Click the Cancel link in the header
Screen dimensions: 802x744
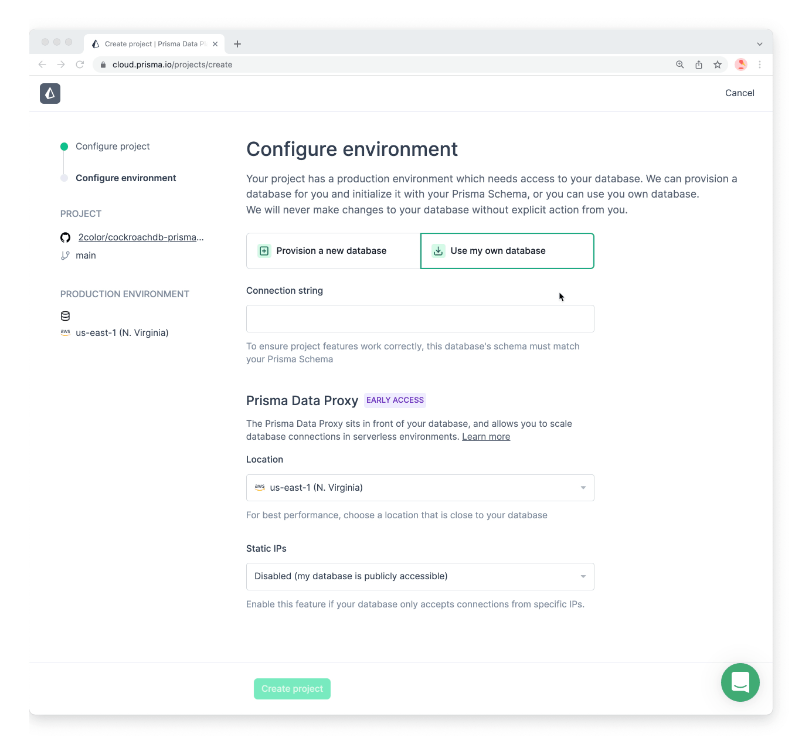pos(739,93)
